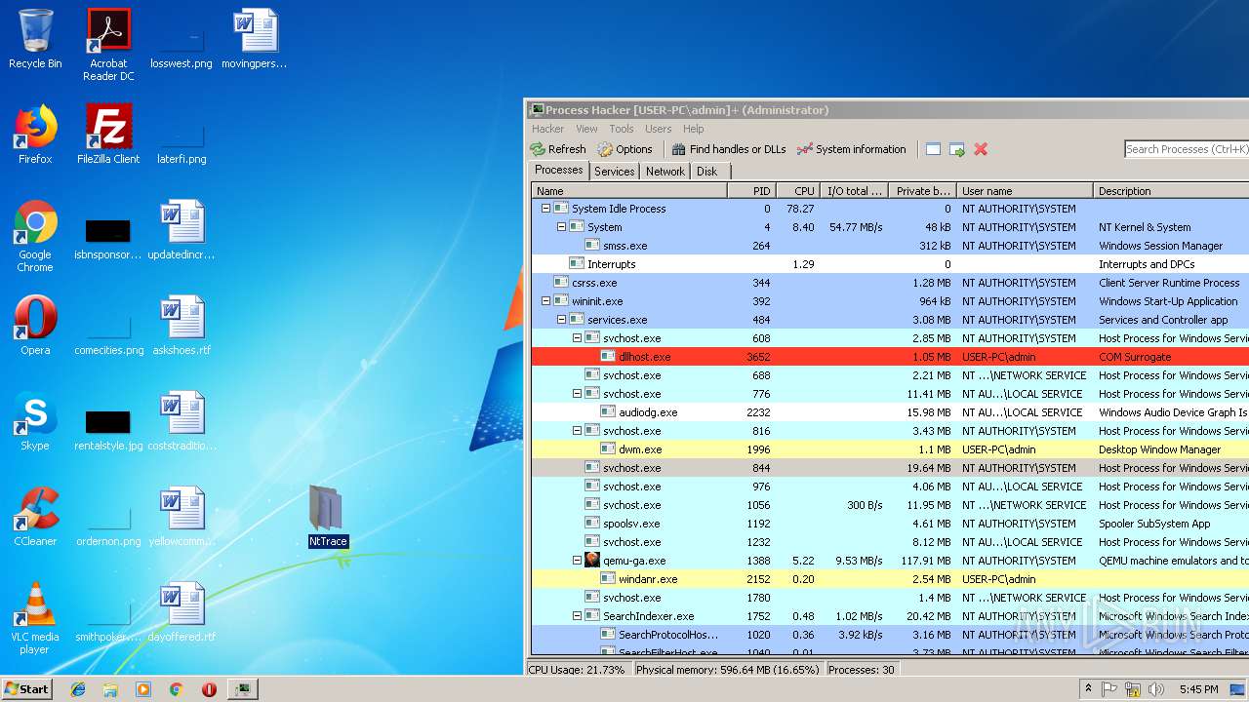This screenshot has height=702, width=1249.
Task: Select the Processes tab
Action: pyautogui.click(x=559, y=170)
